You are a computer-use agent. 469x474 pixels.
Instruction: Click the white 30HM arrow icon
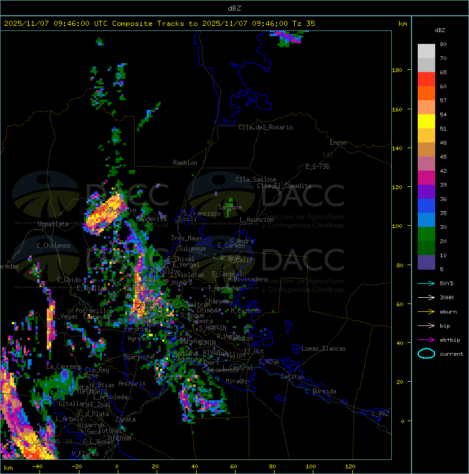[x=426, y=297]
